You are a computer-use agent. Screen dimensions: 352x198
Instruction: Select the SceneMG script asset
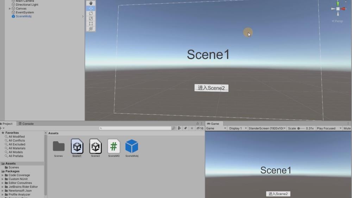pos(114,147)
